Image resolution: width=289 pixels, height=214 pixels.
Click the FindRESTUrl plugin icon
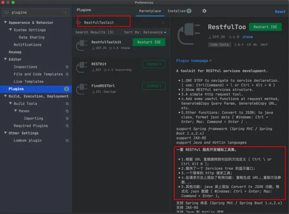click(x=82, y=89)
